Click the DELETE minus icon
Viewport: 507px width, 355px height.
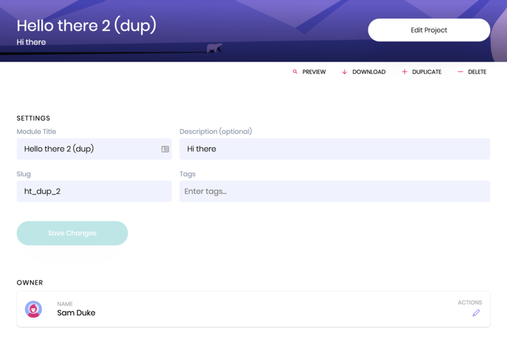[x=461, y=72]
